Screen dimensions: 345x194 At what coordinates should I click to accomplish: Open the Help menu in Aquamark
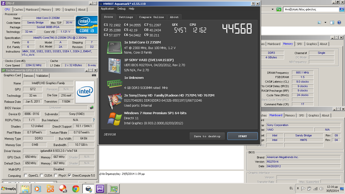click(131, 9)
